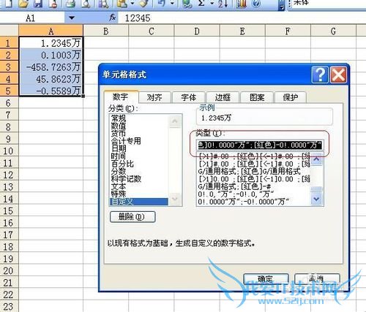The height and width of the screenshot is (312, 366).
Task: Switch to the 字体 tab
Action: click(x=189, y=97)
